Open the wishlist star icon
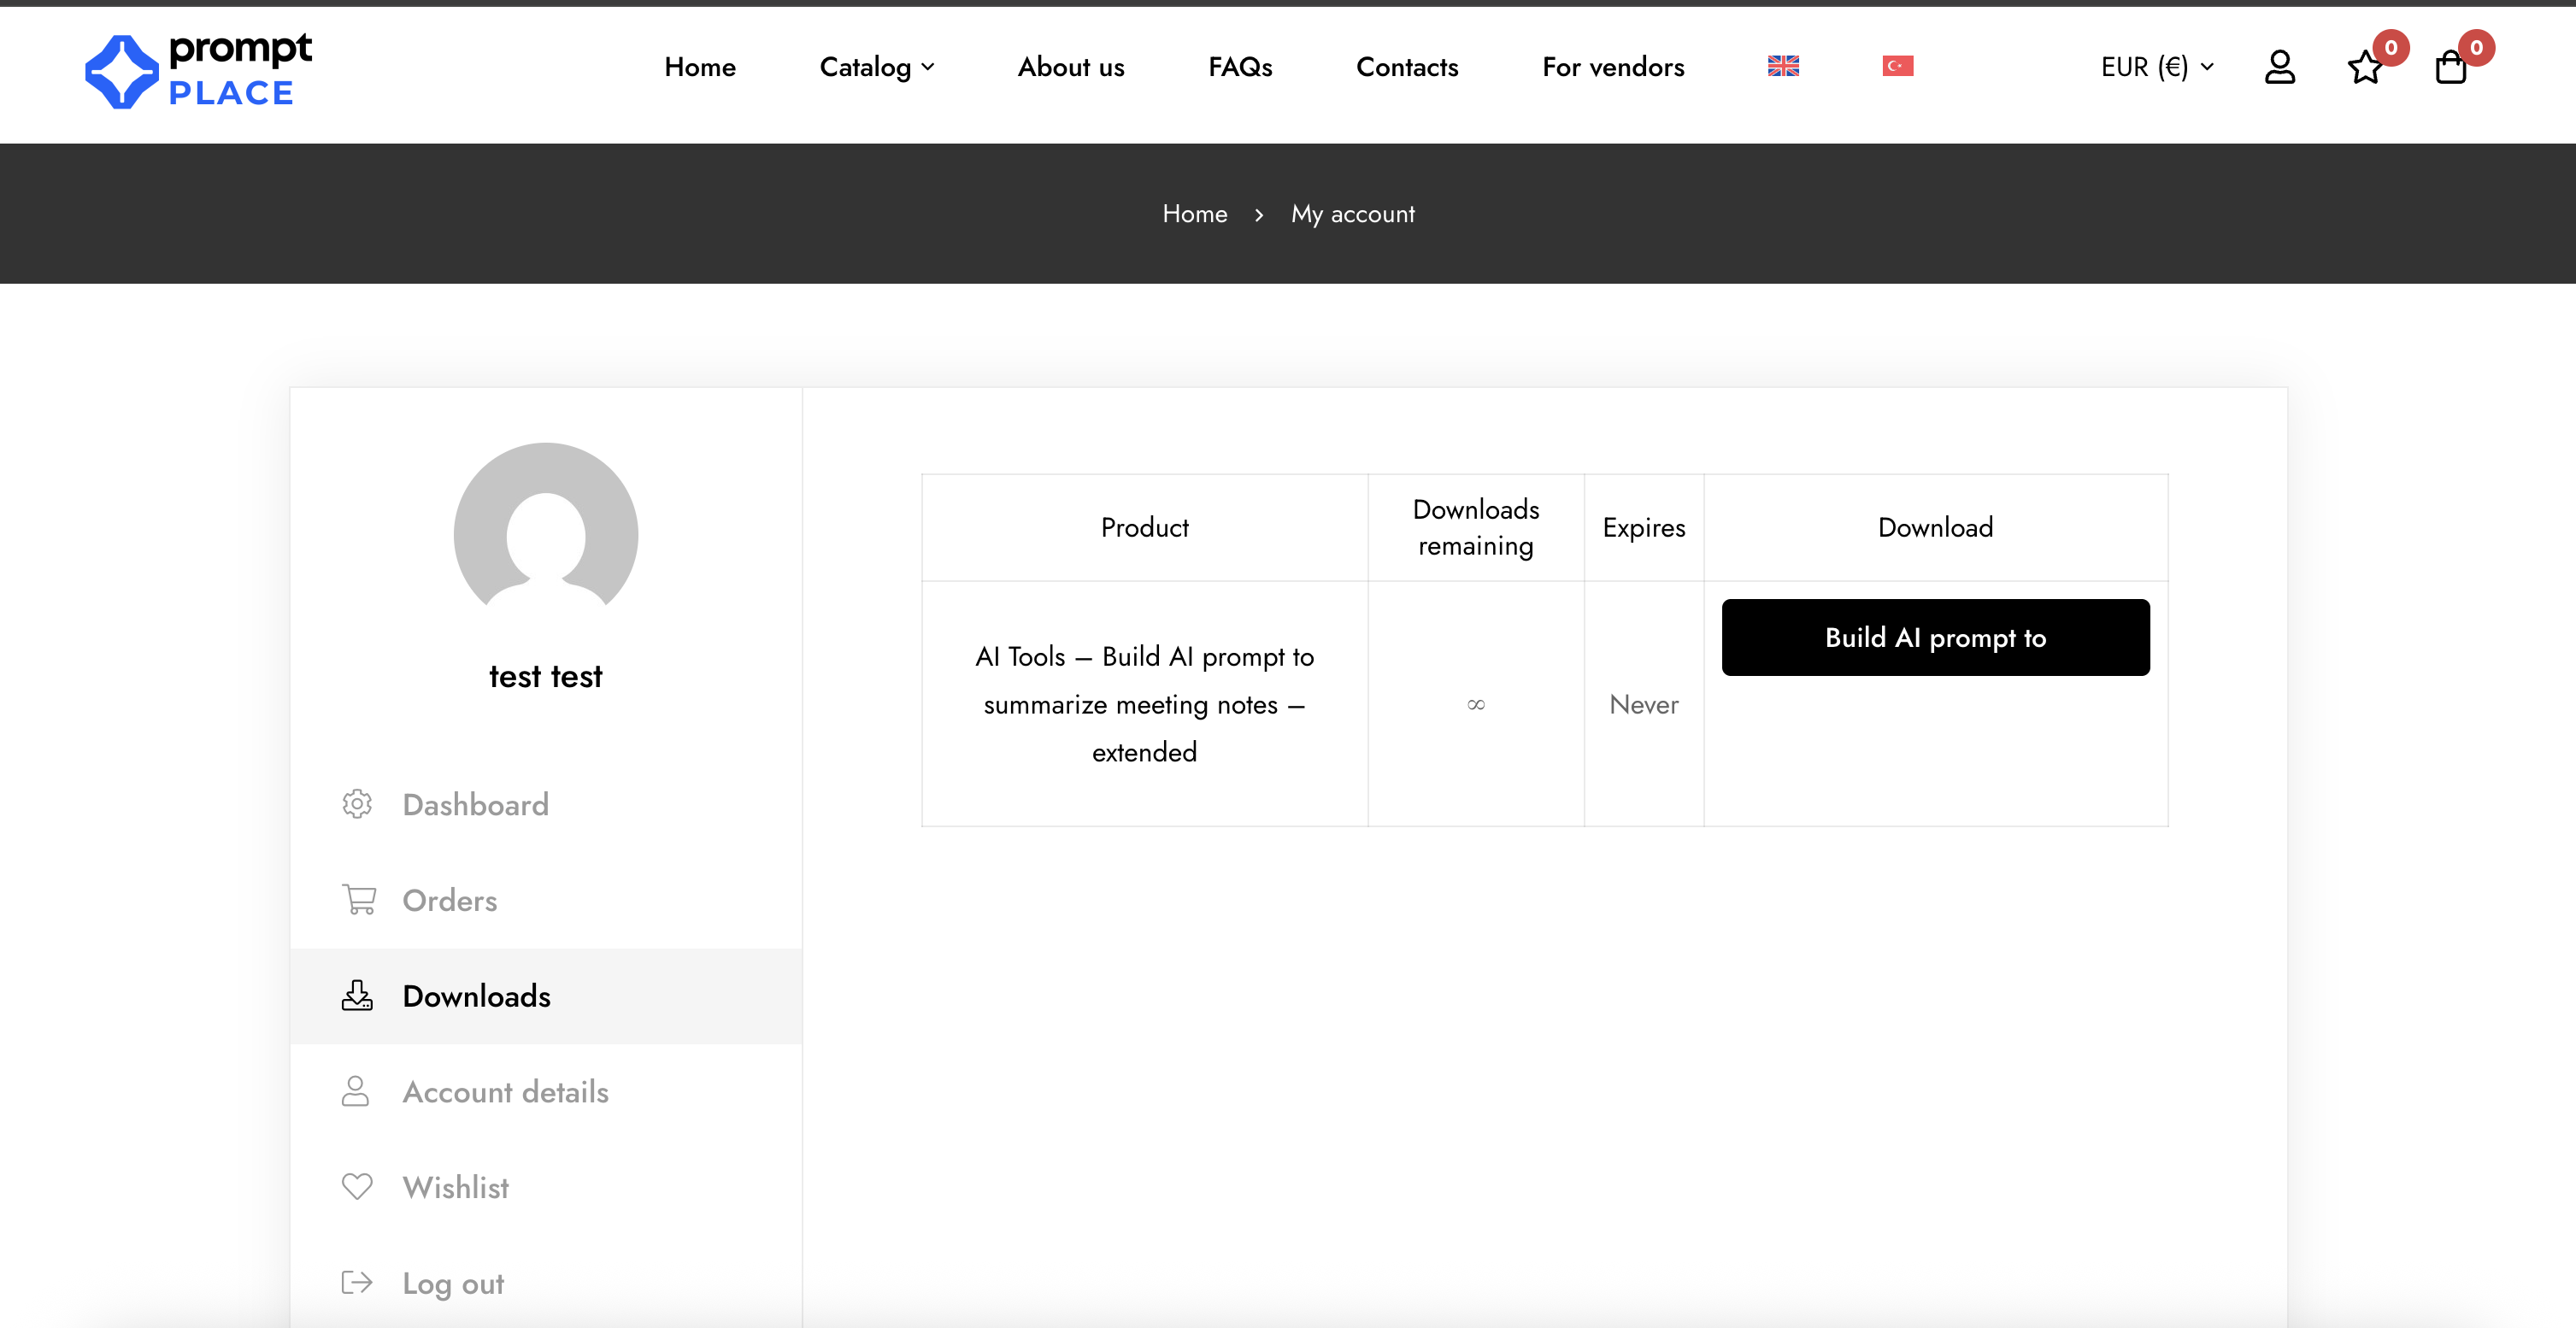Screen dimensions: 2576x1328 pos(2365,68)
